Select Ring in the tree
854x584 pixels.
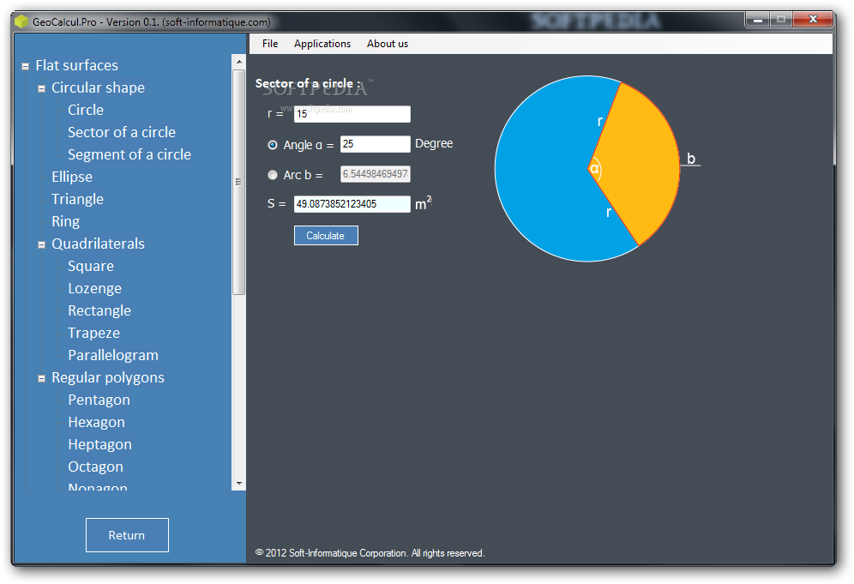click(x=65, y=222)
